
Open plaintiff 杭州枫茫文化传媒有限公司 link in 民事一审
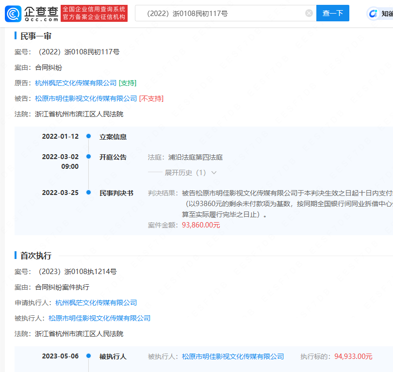[x=76, y=83]
